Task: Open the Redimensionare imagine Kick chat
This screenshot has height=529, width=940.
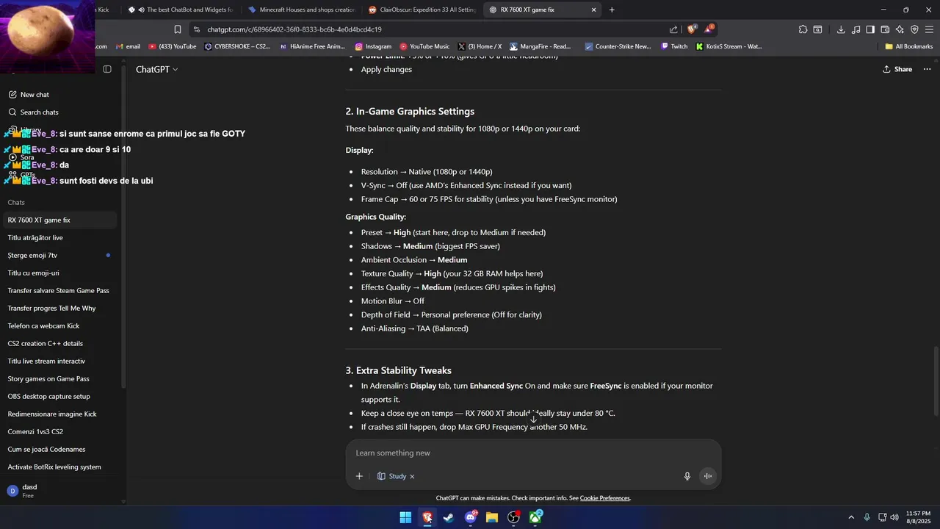Action: tap(60, 414)
